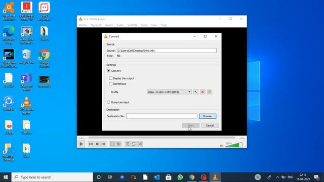Viewport: 324px width, 182px height.
Task: Open Send Anywhere desktop icon
Action: (44, 11)
